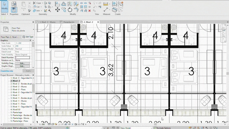Image resolution: width=229 pixels, height=129 pixels.
Task: Select 3. Nivel -1 in Project Browser
Action: [15, 95]
